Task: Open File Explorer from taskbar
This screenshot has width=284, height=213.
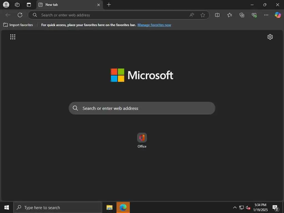Action: click(x=109, y=207)
